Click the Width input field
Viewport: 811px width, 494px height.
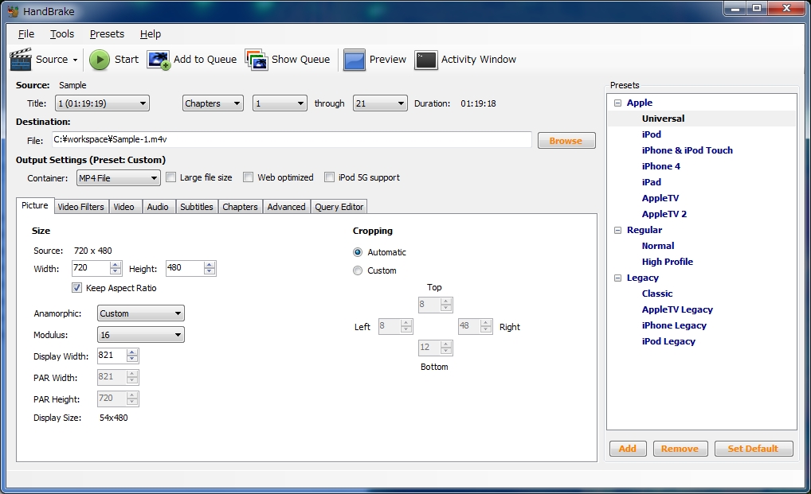click(91, 268)
